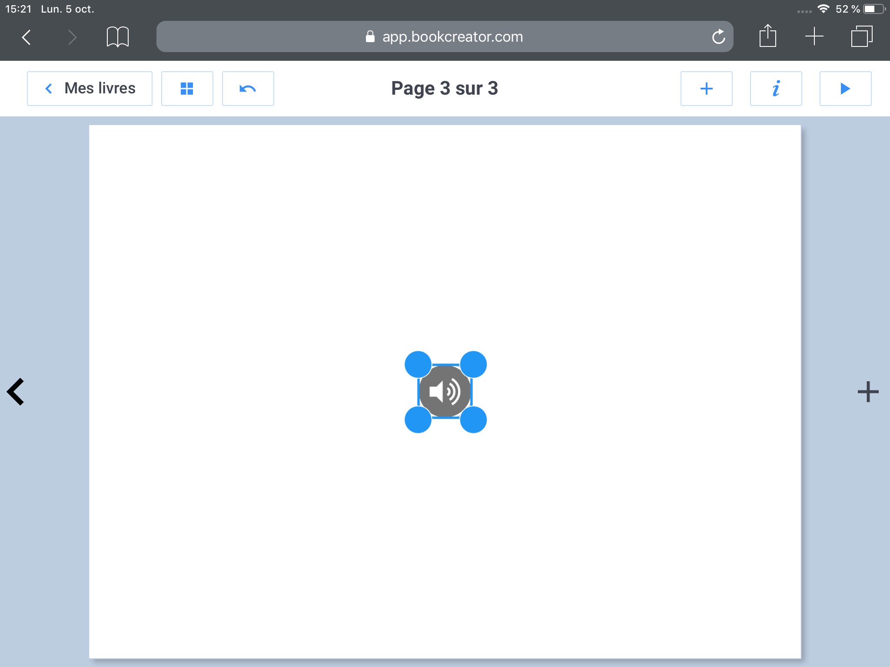Screen dimensions: 890x667
Task: Open the inspector info panel
Action: point(776,89)
